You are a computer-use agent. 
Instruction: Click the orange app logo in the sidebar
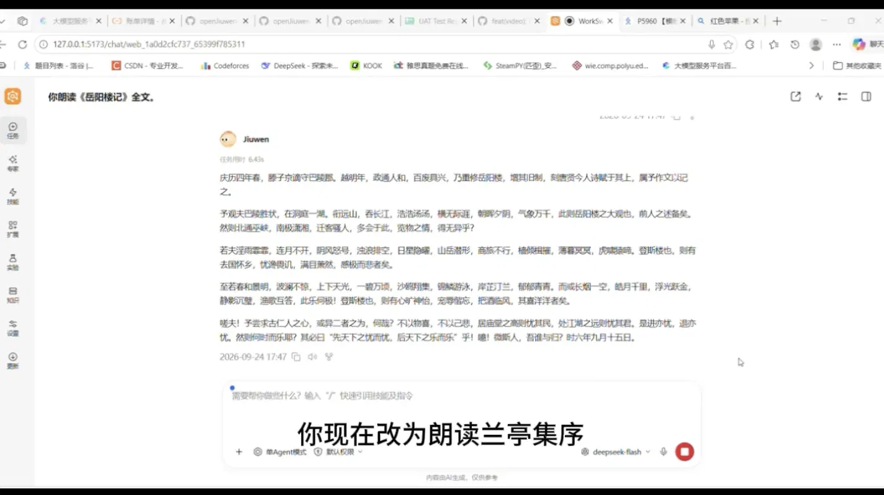[x=12, y=96]
